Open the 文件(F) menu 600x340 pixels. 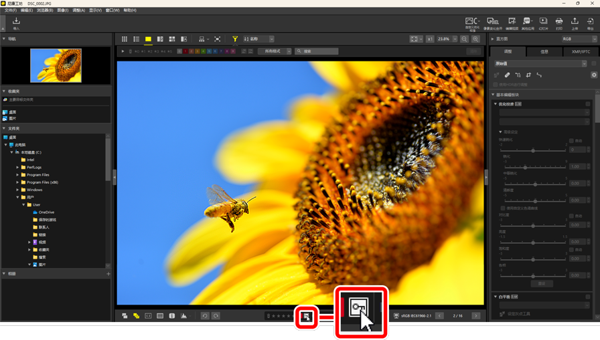[x=11, y=11]
